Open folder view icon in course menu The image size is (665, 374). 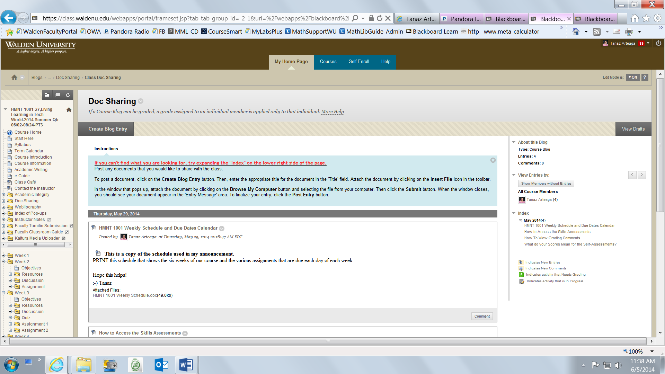[47, 95]
